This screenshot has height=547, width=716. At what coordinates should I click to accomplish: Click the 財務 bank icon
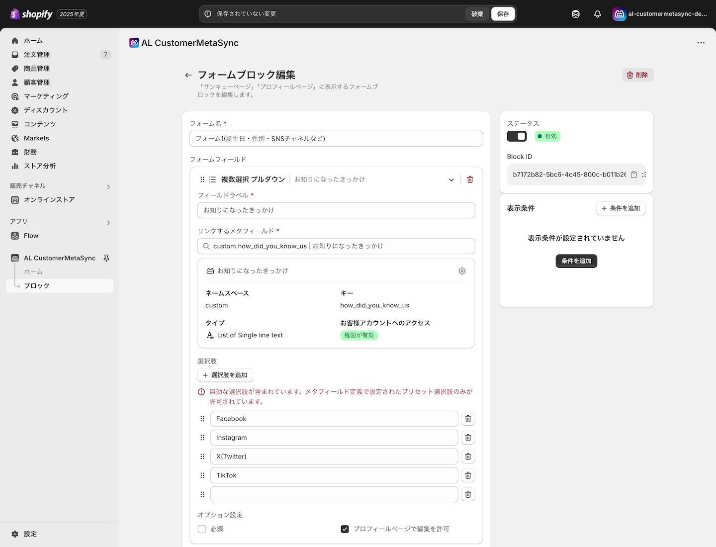[x=15, y=152]
